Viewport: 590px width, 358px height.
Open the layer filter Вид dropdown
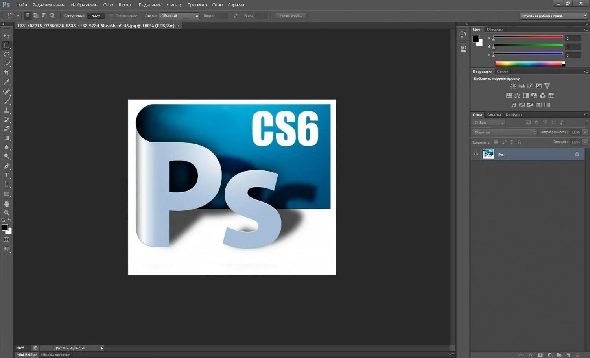[489, 123]
